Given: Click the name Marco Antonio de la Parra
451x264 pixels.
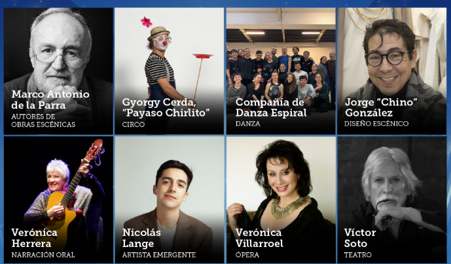Looking at the screenshot, I should tap(50, 100).
